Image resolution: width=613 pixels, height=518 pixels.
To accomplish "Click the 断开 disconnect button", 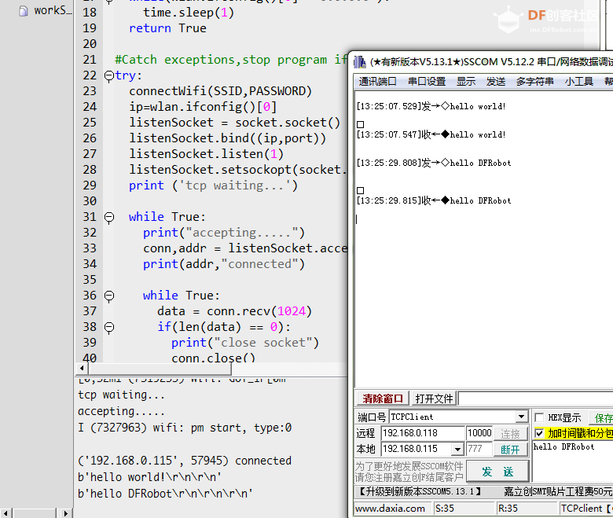I will [x=510, y=449].
